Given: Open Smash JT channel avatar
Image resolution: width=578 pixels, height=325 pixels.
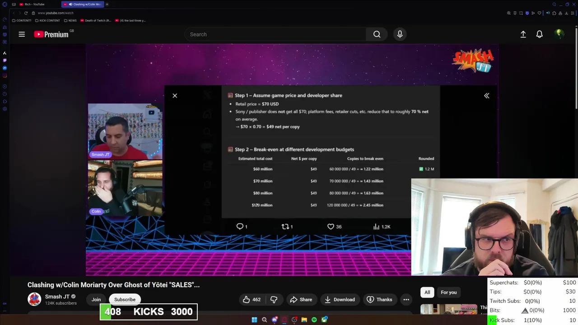Looking at the screenshot, I should pos(34,299).
